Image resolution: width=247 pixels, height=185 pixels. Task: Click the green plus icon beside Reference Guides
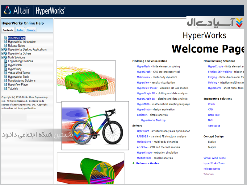(x=134, y=163)
